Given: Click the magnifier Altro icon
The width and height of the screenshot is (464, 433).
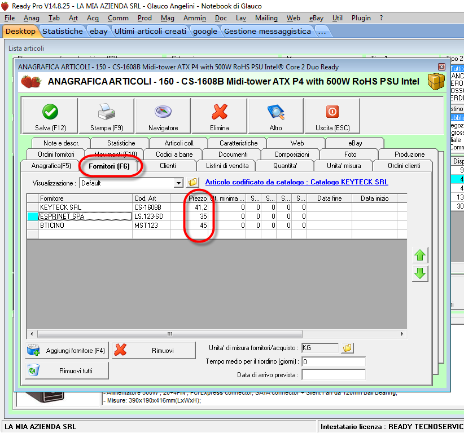Looking at the screenshot, I should (x=276, y=112).
